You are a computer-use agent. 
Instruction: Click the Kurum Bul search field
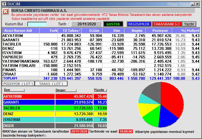click(x=37, y=24)
